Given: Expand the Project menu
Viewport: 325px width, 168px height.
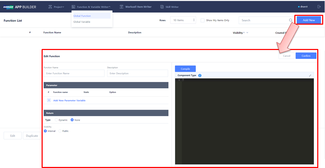Looking at the screenshot, I should (56, 7).
